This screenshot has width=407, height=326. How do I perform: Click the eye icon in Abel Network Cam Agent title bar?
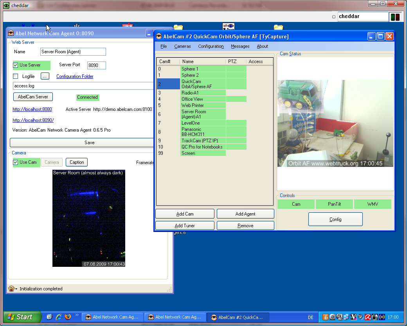coord(11,33)
